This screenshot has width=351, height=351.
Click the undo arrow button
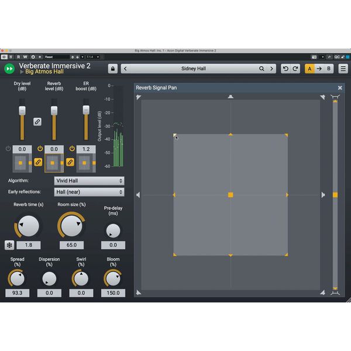click(x=285, y=68)
